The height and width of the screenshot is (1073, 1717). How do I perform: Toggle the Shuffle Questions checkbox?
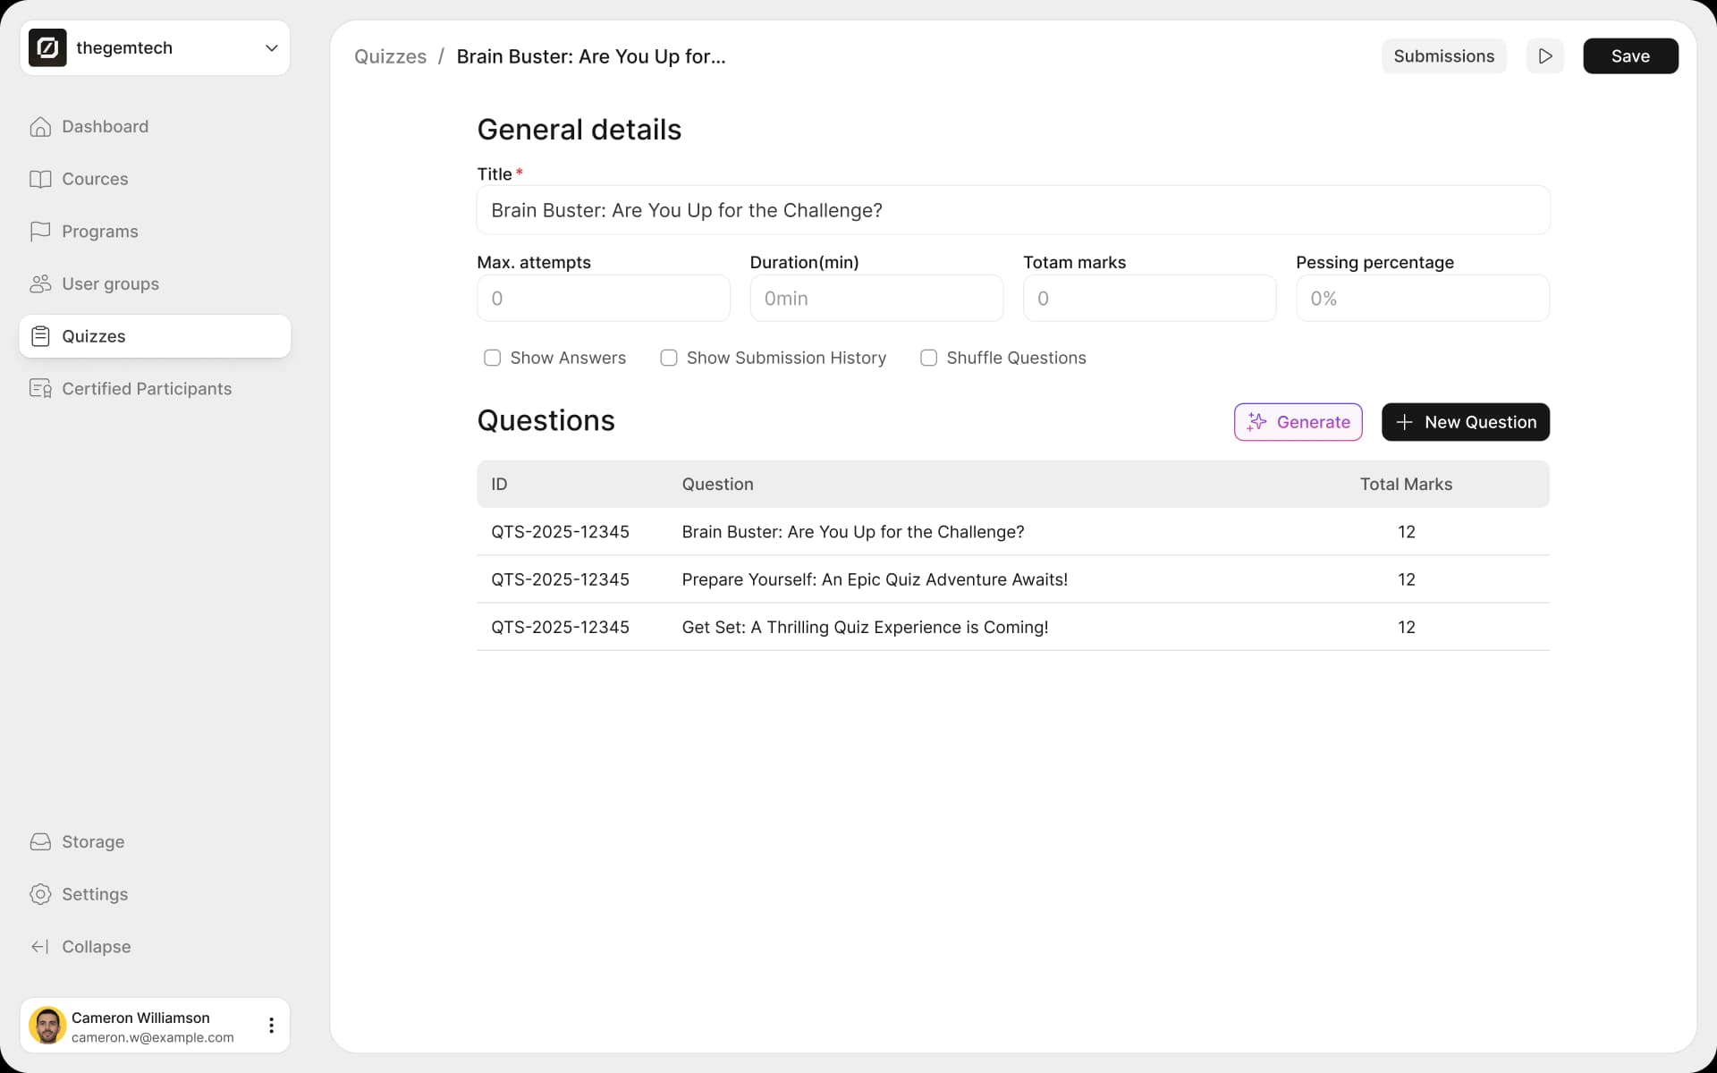928,358
